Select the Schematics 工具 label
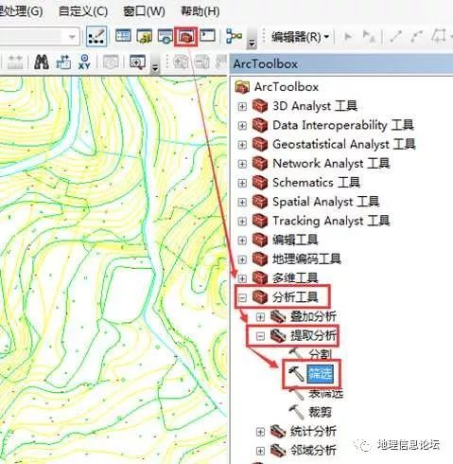The height and width of the screenshot is (464, 453). pyautogui.click(x=316, y=183)
